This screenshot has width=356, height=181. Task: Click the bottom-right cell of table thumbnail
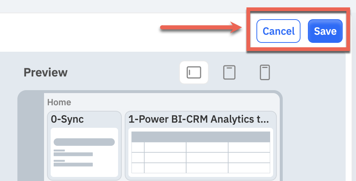click(x=249, y=168)
